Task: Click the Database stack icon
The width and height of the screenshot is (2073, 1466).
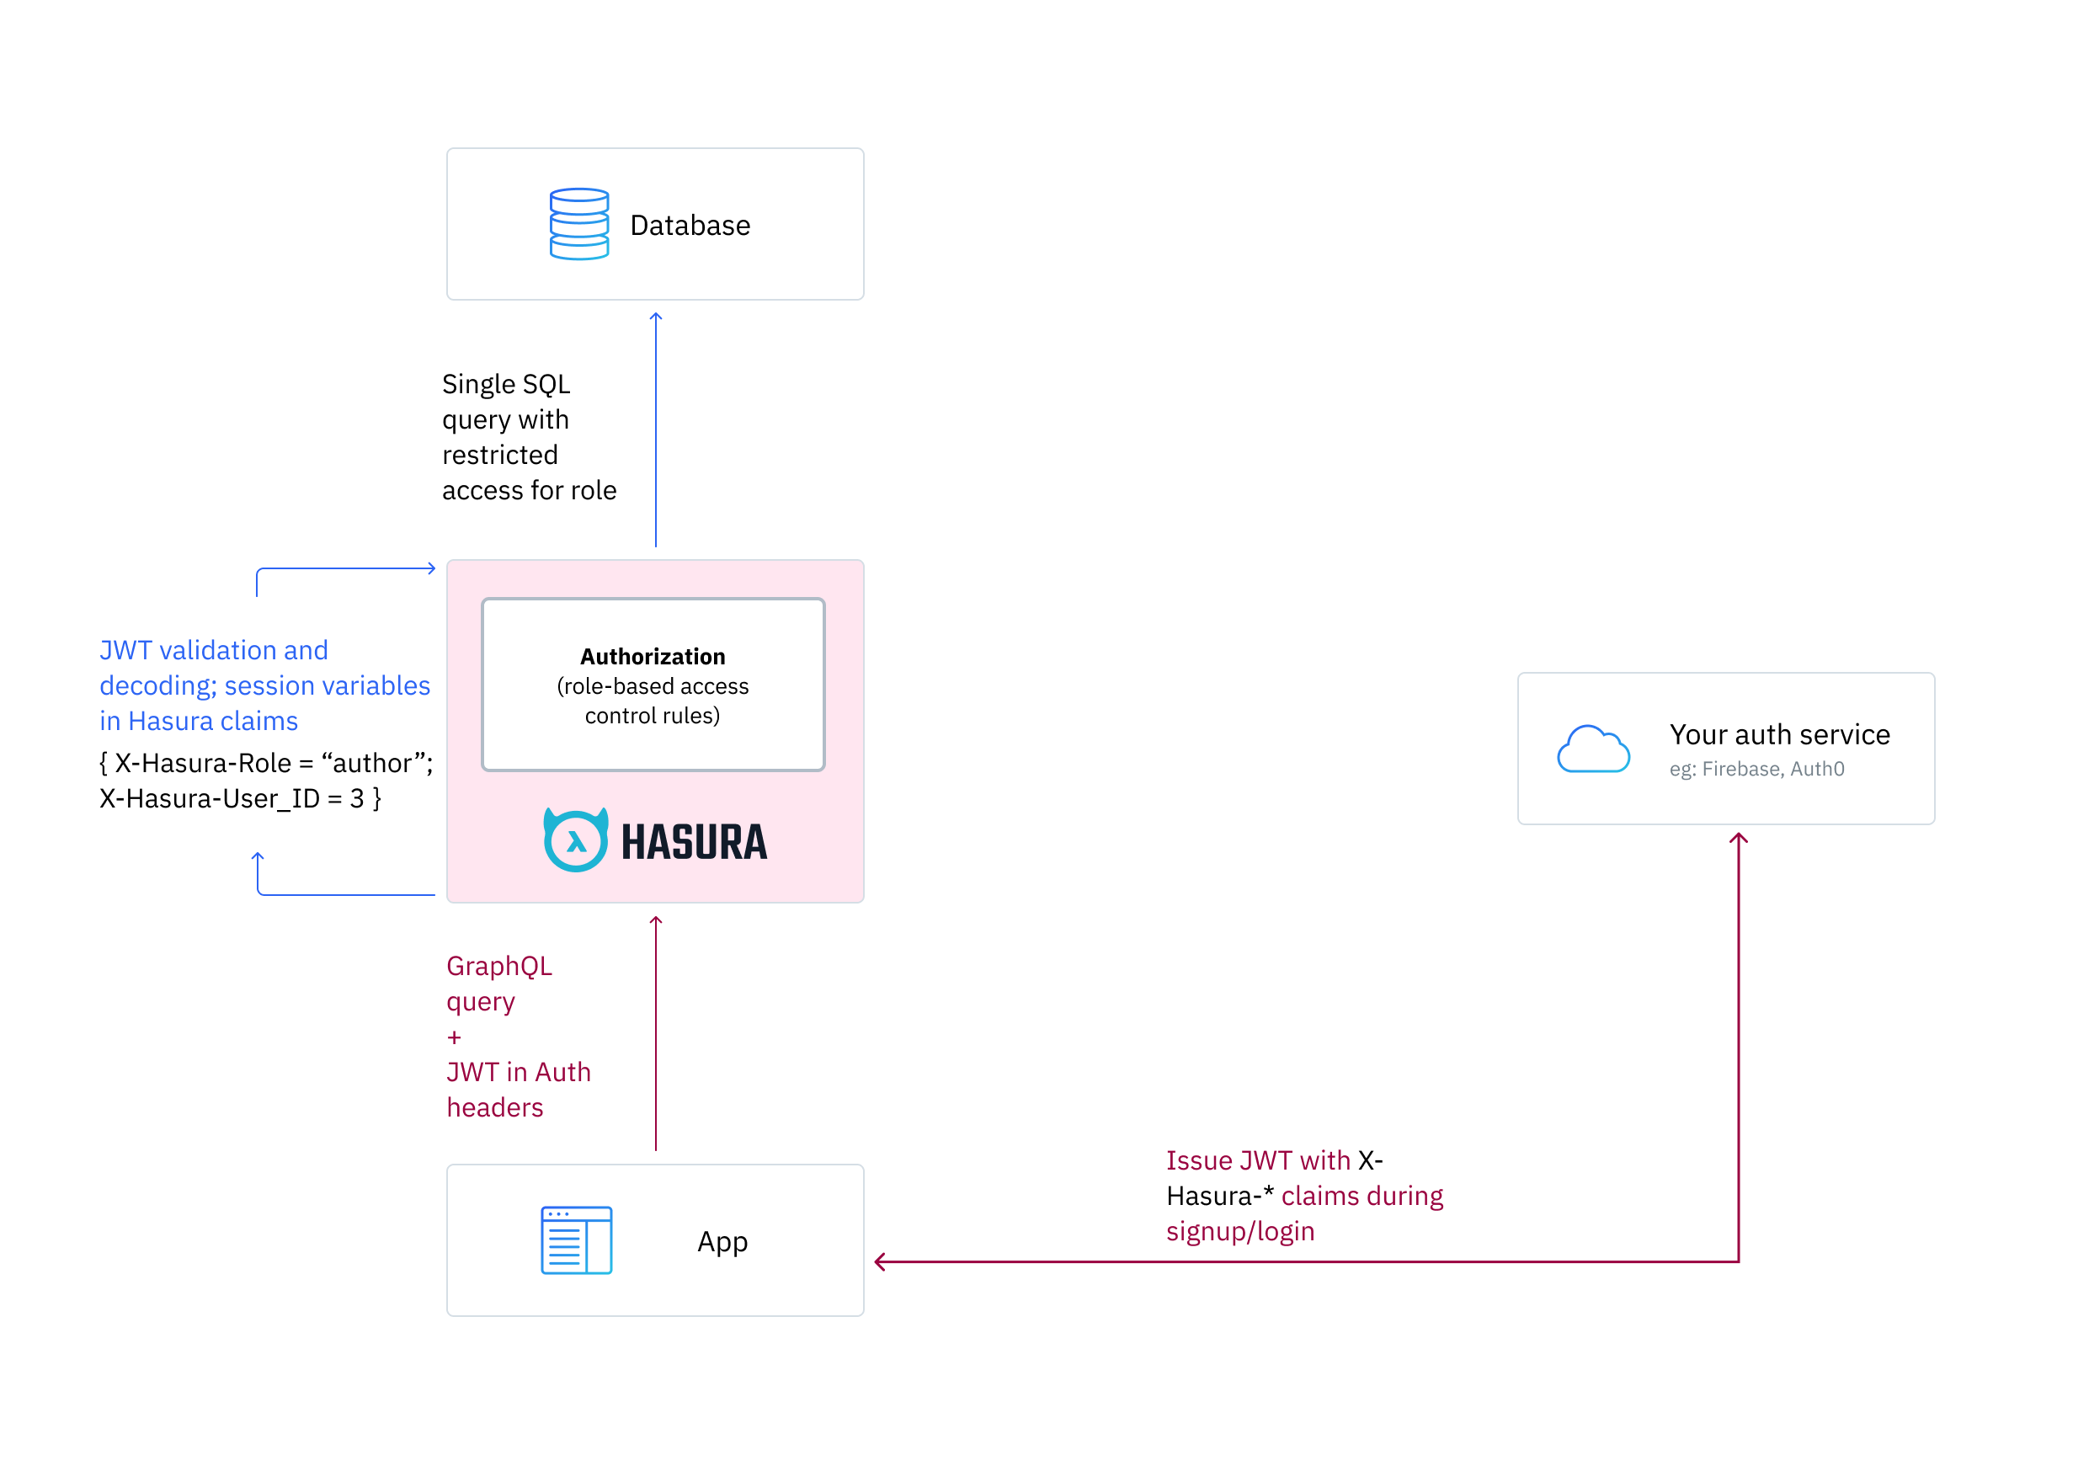Action: (x=578, y=224)
